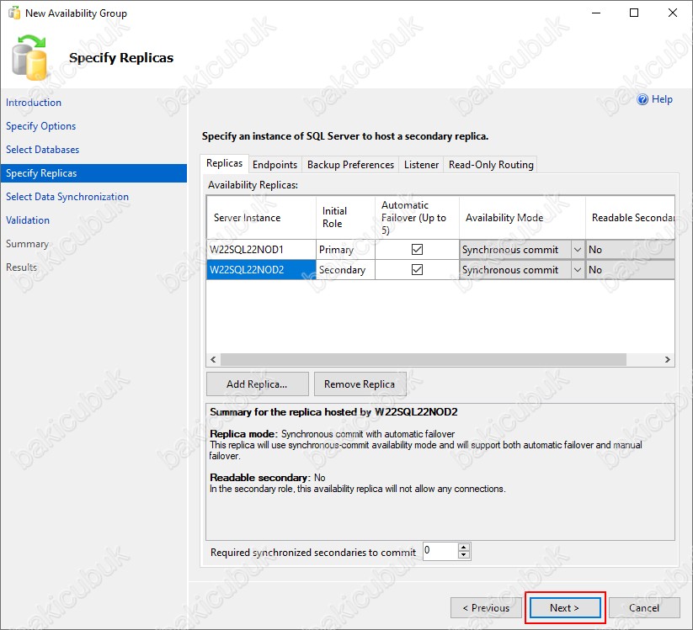Screen dimensions: 693x630
Task: Select the W22SQL22NOD1 server instance cell
Action: point(261,250)
